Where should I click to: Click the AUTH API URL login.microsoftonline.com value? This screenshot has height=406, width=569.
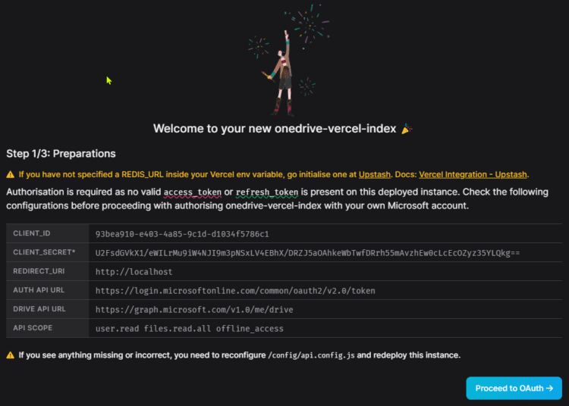tap(235, 290)
